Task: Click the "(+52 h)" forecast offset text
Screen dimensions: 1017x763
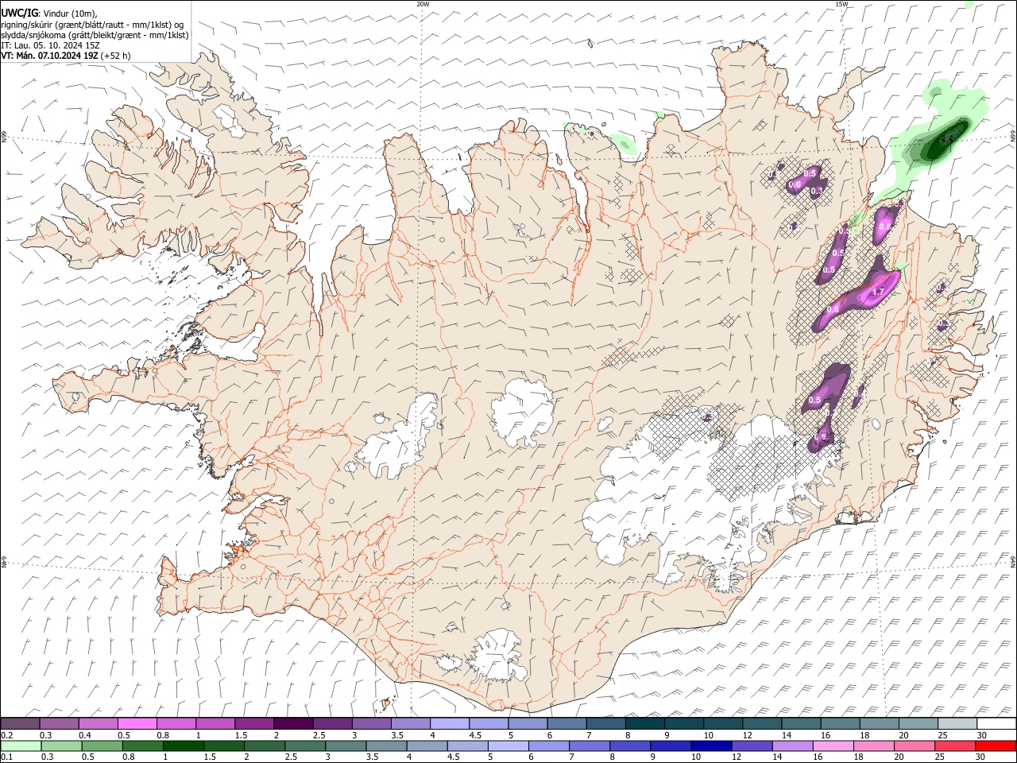Action: [x=116, y=56]
